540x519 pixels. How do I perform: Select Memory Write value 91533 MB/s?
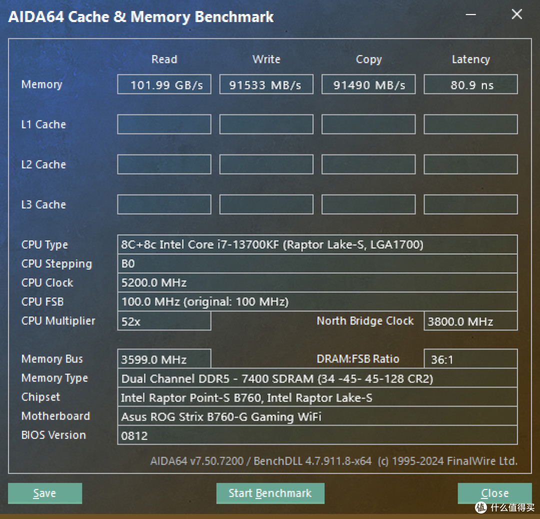point(266,84)
